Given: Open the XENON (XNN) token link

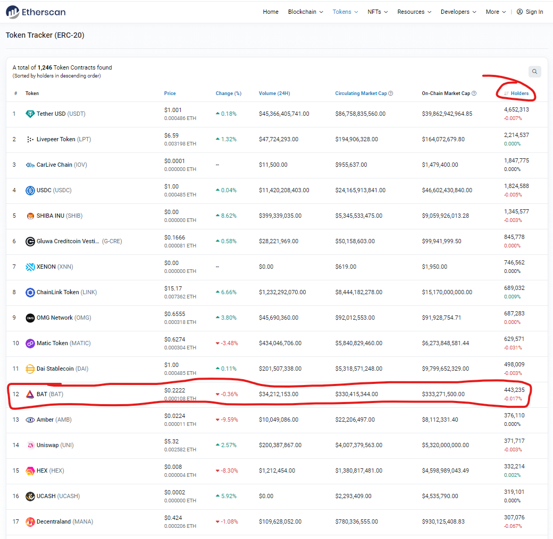Looking at the screenshot, I should tap(55, 267).
